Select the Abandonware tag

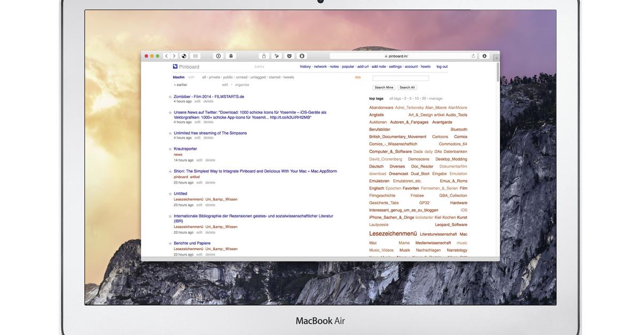381,108
